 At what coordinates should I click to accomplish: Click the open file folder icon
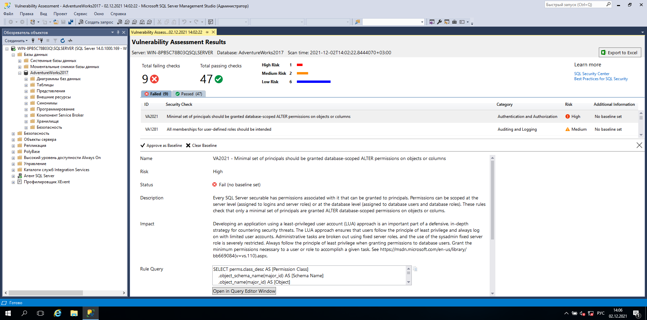(56, 22)
